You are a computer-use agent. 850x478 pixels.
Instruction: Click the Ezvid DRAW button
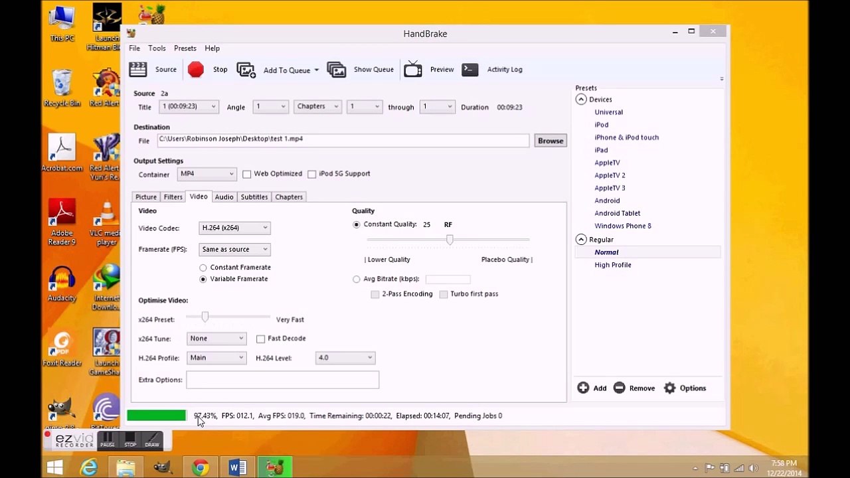(152, 441)
